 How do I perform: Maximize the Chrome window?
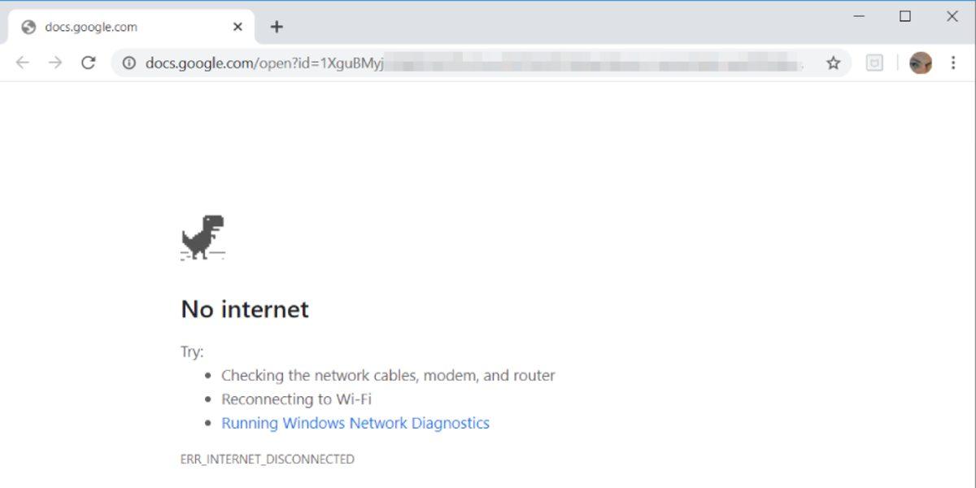(905, 16)
